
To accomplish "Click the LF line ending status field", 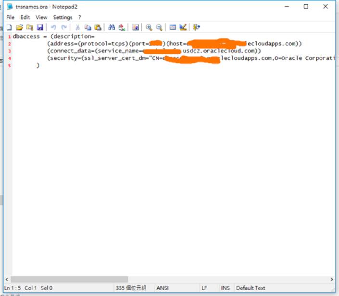I will (x=204, y=288).
